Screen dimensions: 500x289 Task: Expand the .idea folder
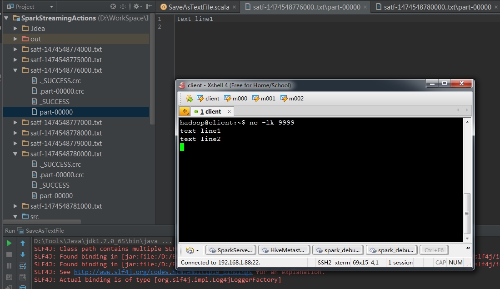click(x=15, y=28)
